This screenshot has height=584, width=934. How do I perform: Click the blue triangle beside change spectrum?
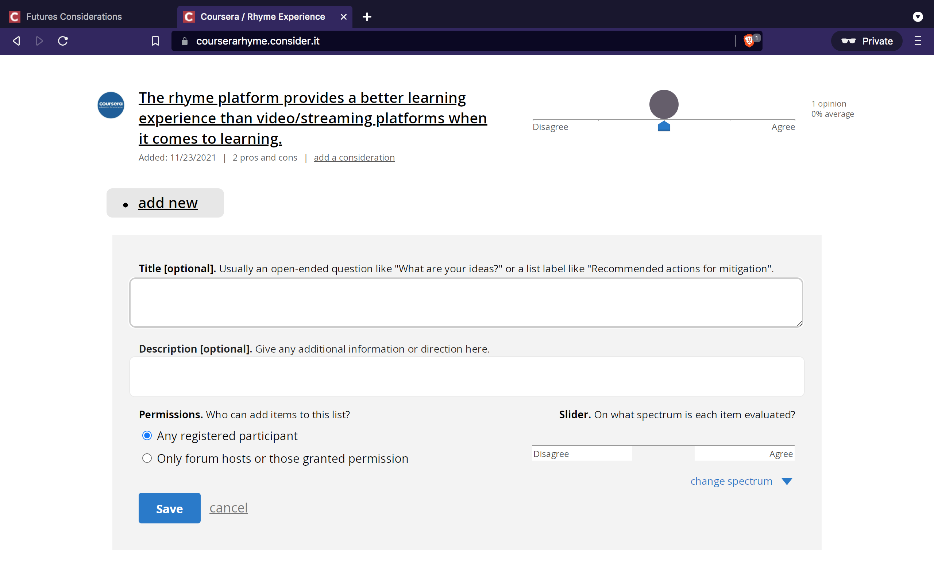787,481
